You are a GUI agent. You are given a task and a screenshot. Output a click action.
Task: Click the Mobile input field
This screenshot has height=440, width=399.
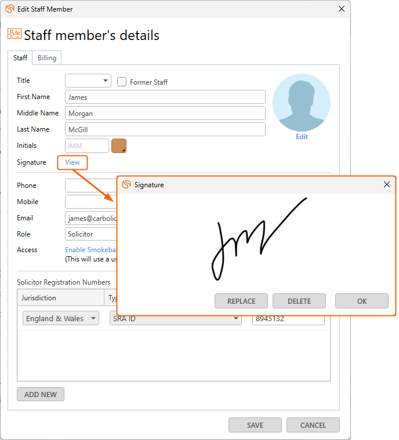coord(91,202)
